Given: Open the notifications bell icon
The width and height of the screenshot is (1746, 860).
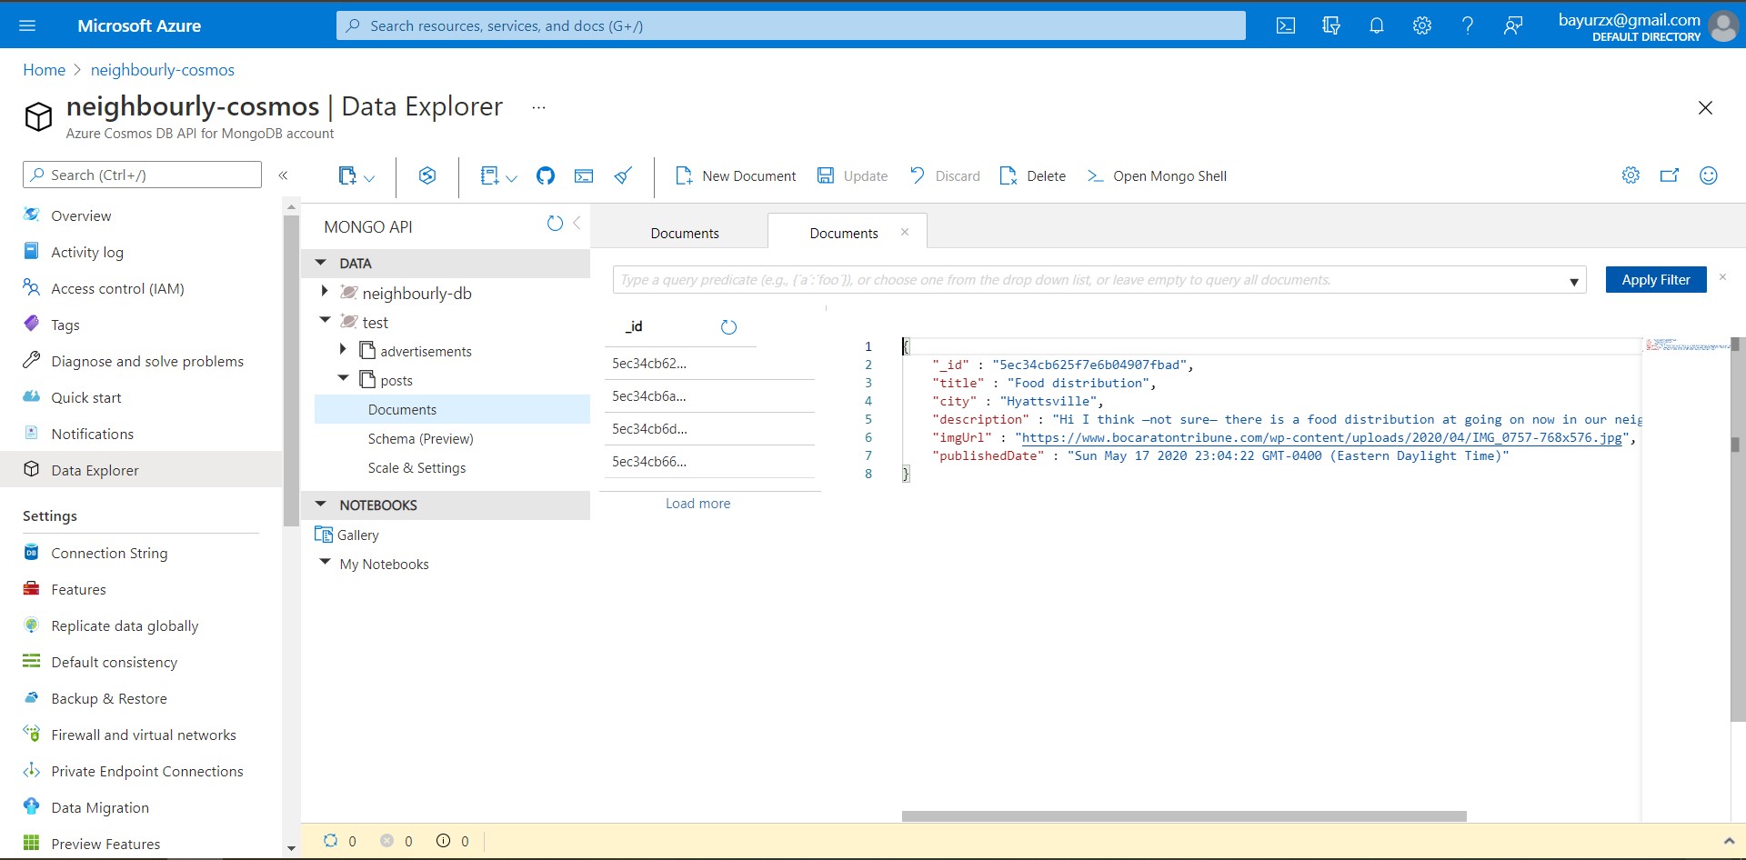Looking at the screenshot, I should tap(1377, 25).
